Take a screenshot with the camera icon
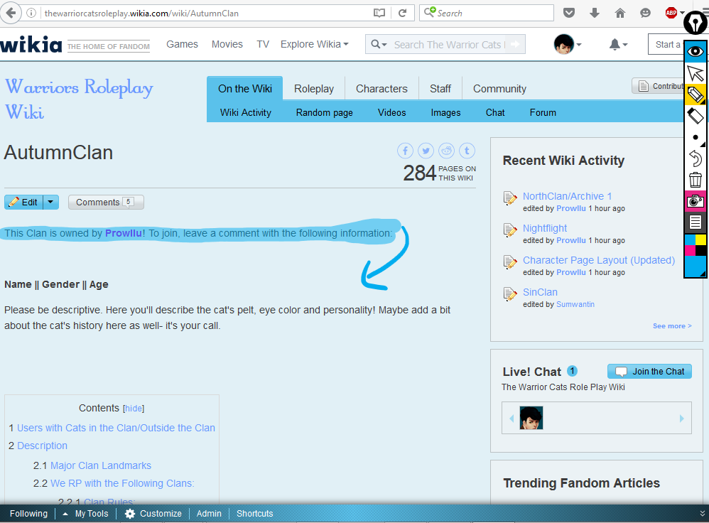This screenshot has height=523, width=709. point(695,201)
